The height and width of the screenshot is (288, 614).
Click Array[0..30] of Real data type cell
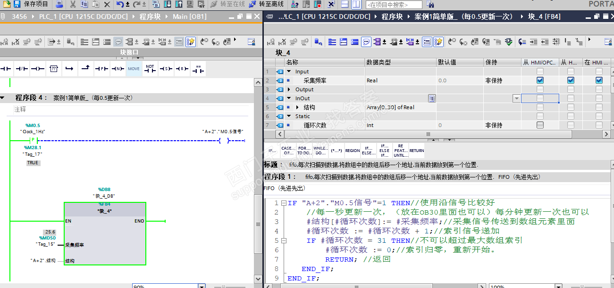tap(400, 107)
